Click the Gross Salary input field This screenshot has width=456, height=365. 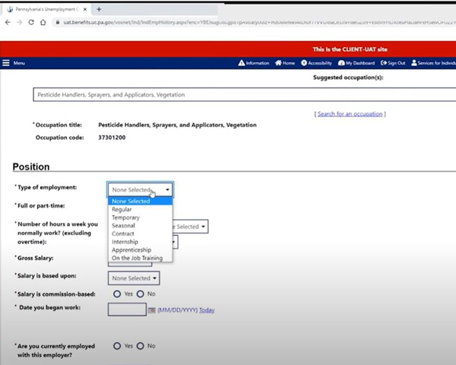[130, 264]
